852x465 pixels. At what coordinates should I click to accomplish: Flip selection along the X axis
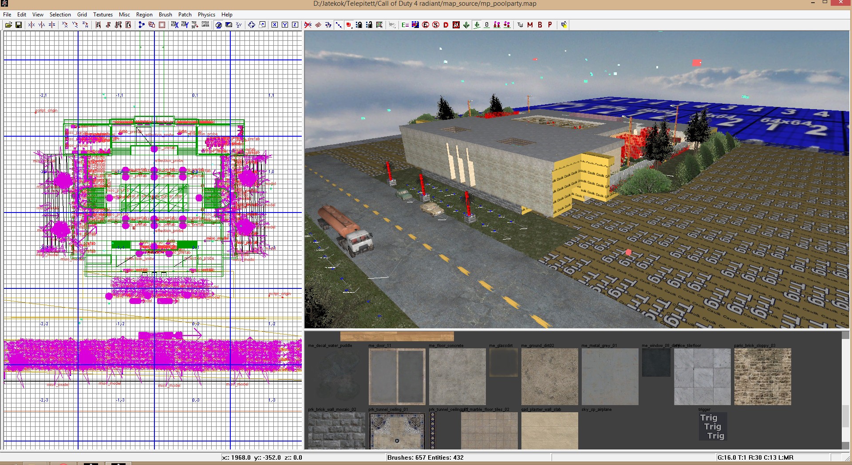(32, 25)
